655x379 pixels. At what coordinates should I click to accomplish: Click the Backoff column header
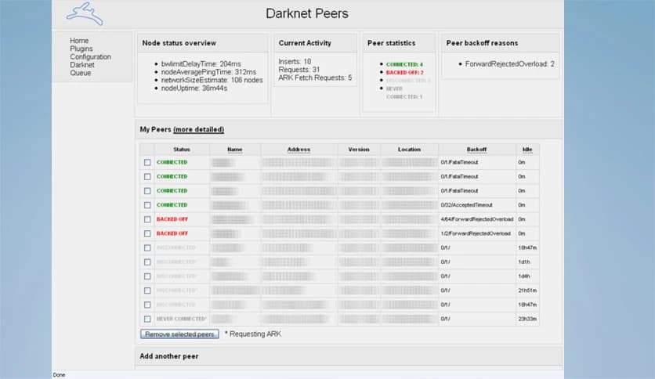(476, 149)
